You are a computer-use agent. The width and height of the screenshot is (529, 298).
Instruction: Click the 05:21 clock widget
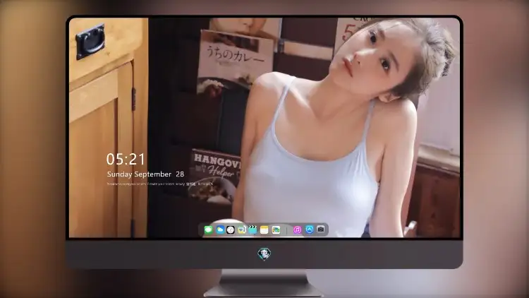(126, 159)
